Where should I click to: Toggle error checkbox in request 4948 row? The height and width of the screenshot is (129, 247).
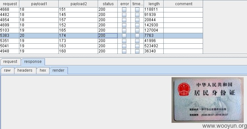pyautogui.click(x=124, y=51)
